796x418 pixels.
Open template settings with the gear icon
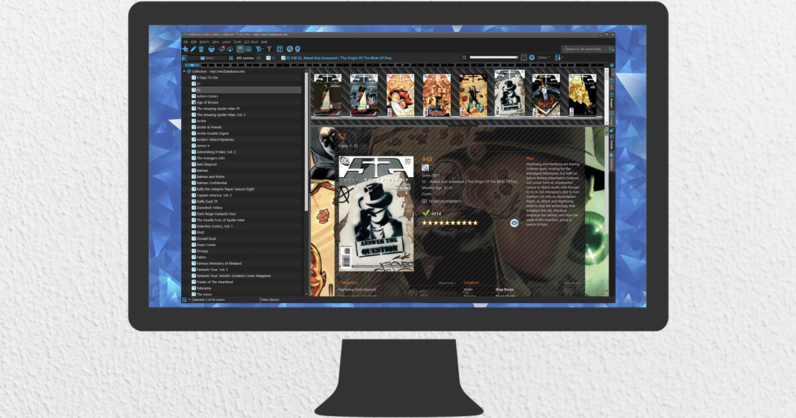(531, 58)
